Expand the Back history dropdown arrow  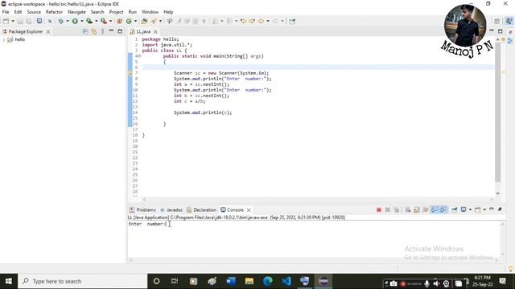268,22
